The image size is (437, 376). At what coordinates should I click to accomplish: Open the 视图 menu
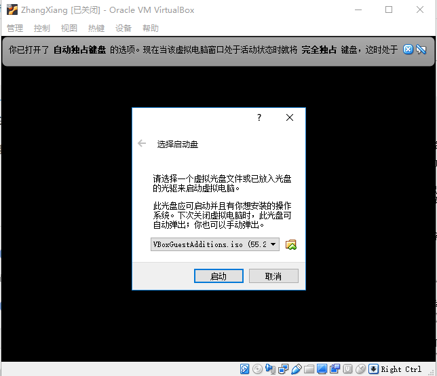pyautogui.click(x=69, y=28)
